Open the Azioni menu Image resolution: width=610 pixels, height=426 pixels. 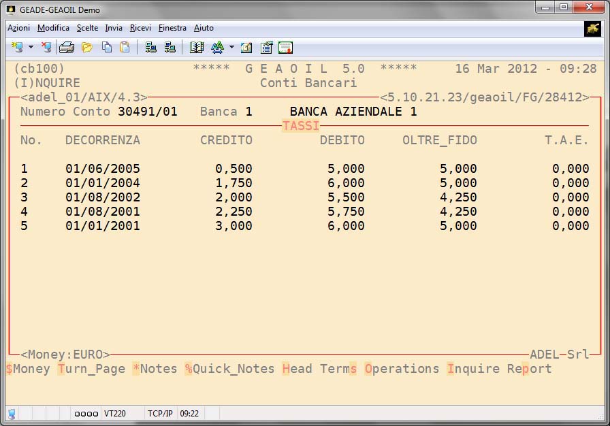(18, 28)
